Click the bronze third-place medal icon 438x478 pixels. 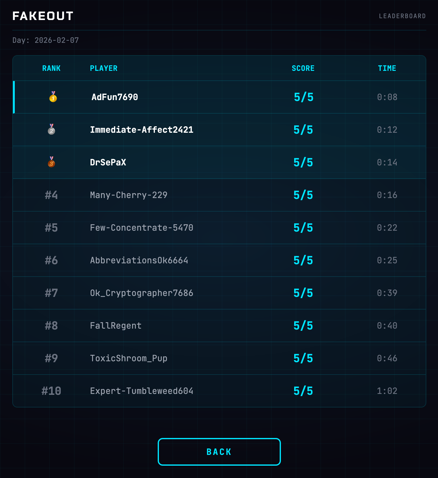[x=51, y=162]
